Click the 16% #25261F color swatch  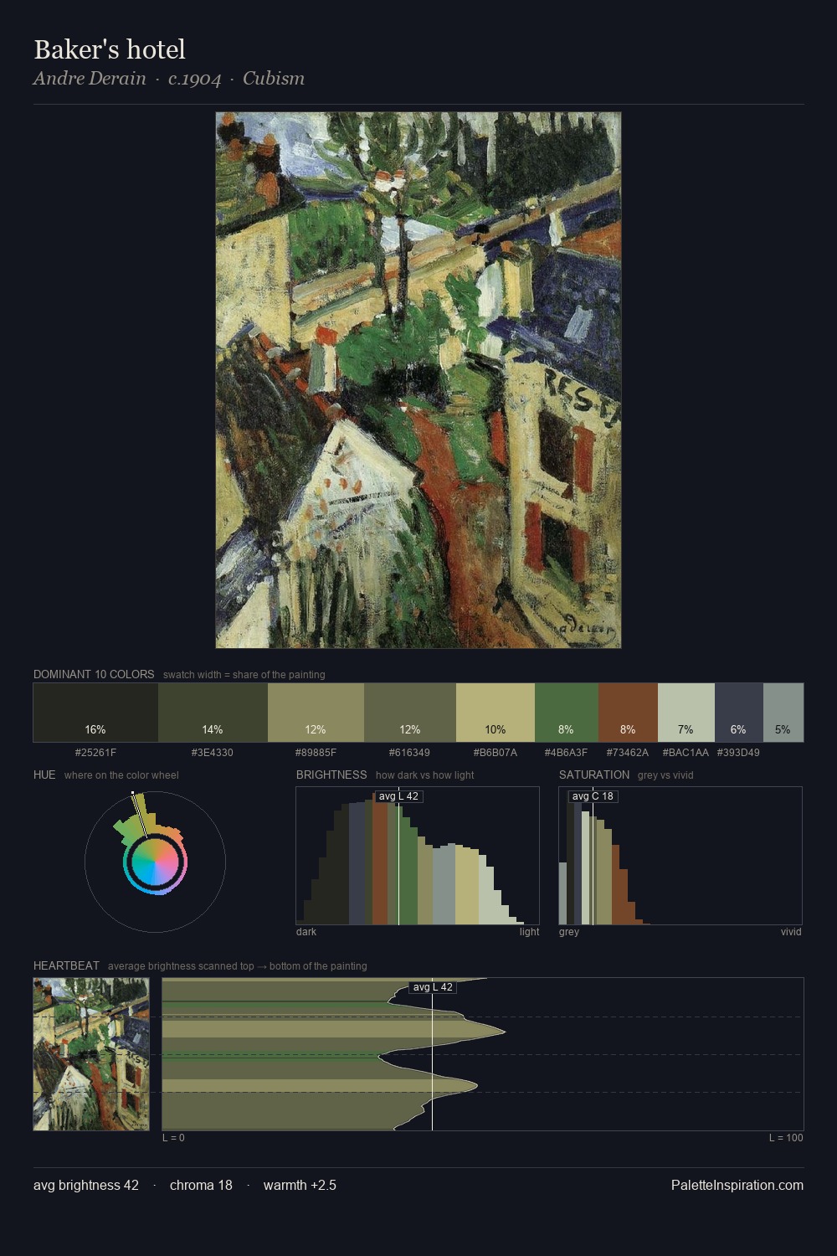coord(95,713)
